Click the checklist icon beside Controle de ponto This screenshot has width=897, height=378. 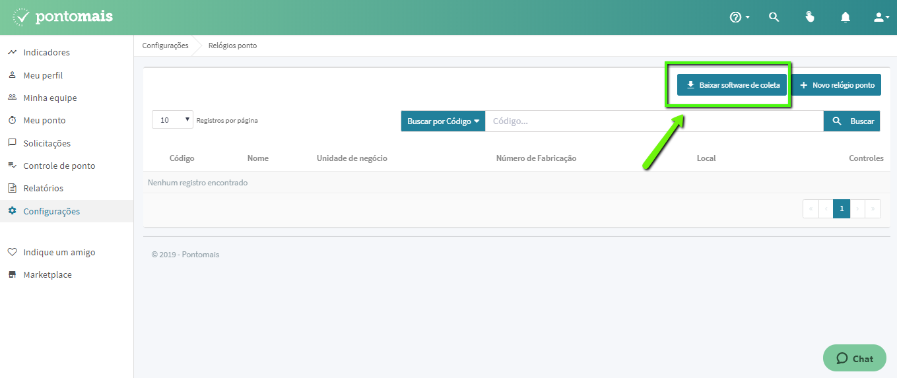12,166
